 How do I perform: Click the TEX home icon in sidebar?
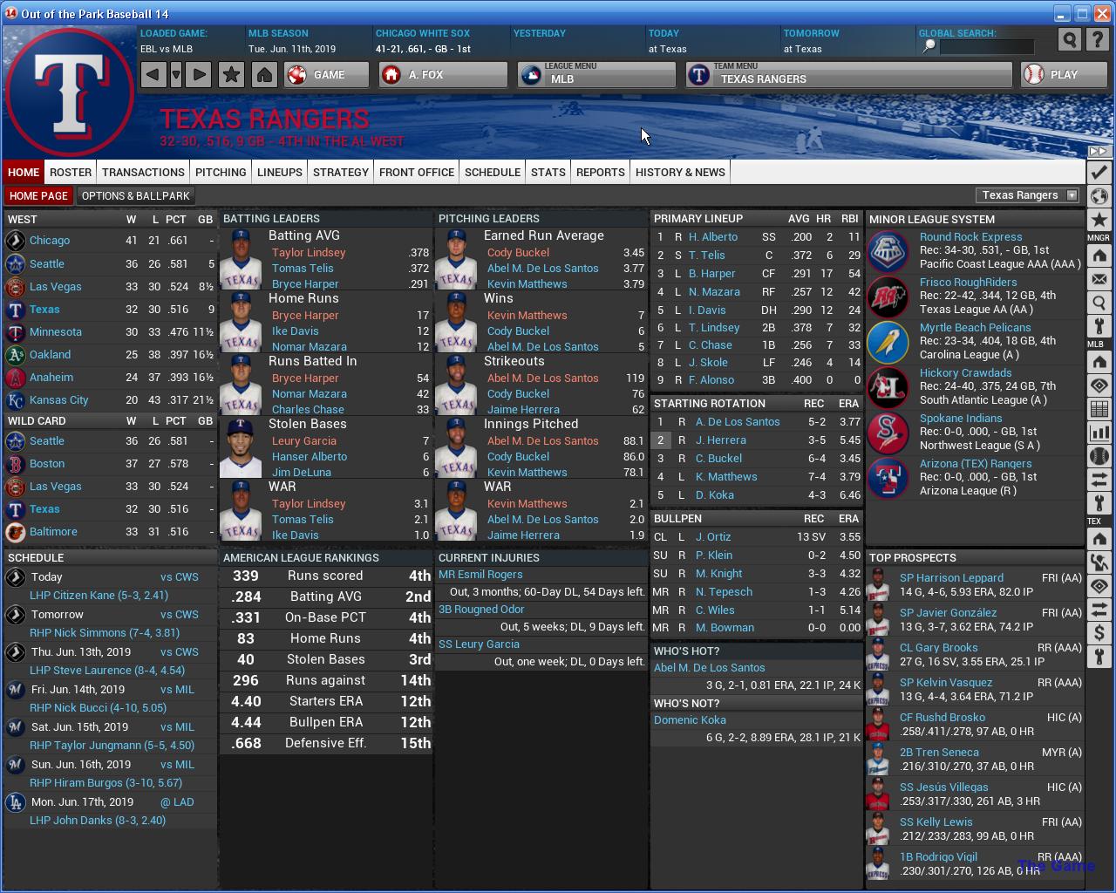pos(1099,538)
